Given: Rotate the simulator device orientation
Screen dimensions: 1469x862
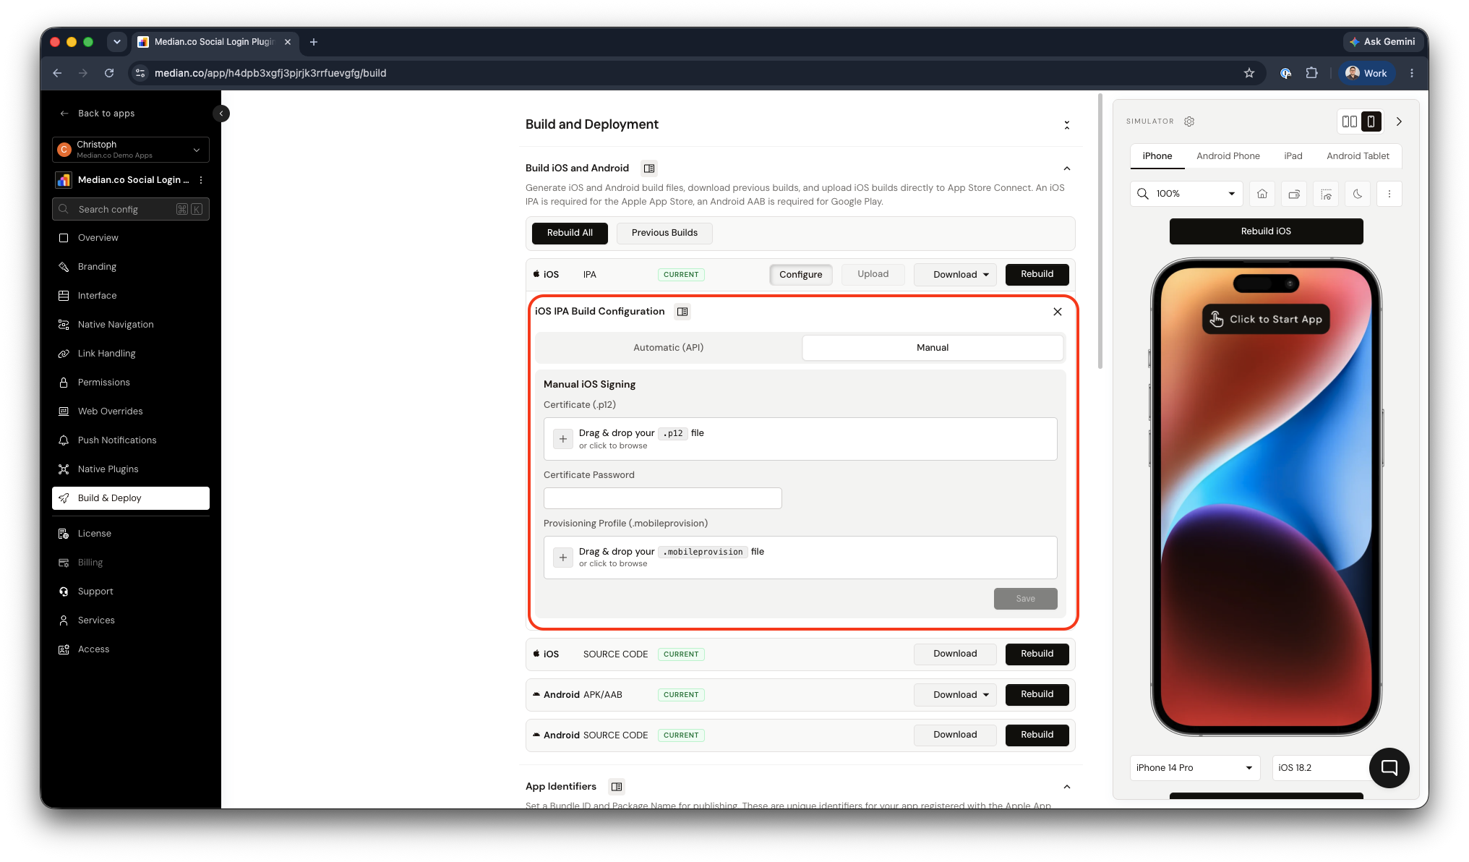Looking at the screenshot, I should [1294, 194].
